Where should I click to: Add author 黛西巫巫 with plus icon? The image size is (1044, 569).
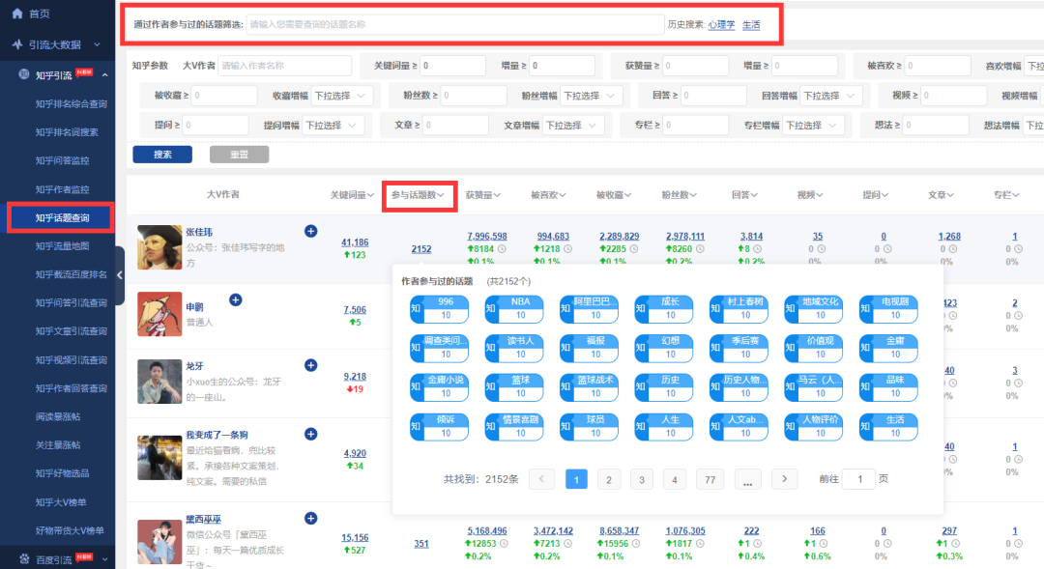pyautogui.click(x=311, y=518)
